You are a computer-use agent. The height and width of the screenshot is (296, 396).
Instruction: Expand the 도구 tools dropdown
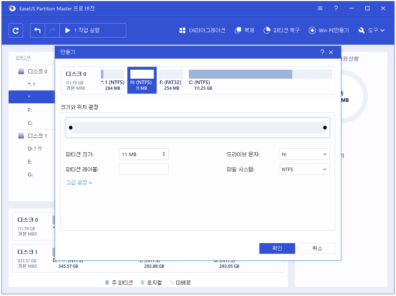pos(371,30)
